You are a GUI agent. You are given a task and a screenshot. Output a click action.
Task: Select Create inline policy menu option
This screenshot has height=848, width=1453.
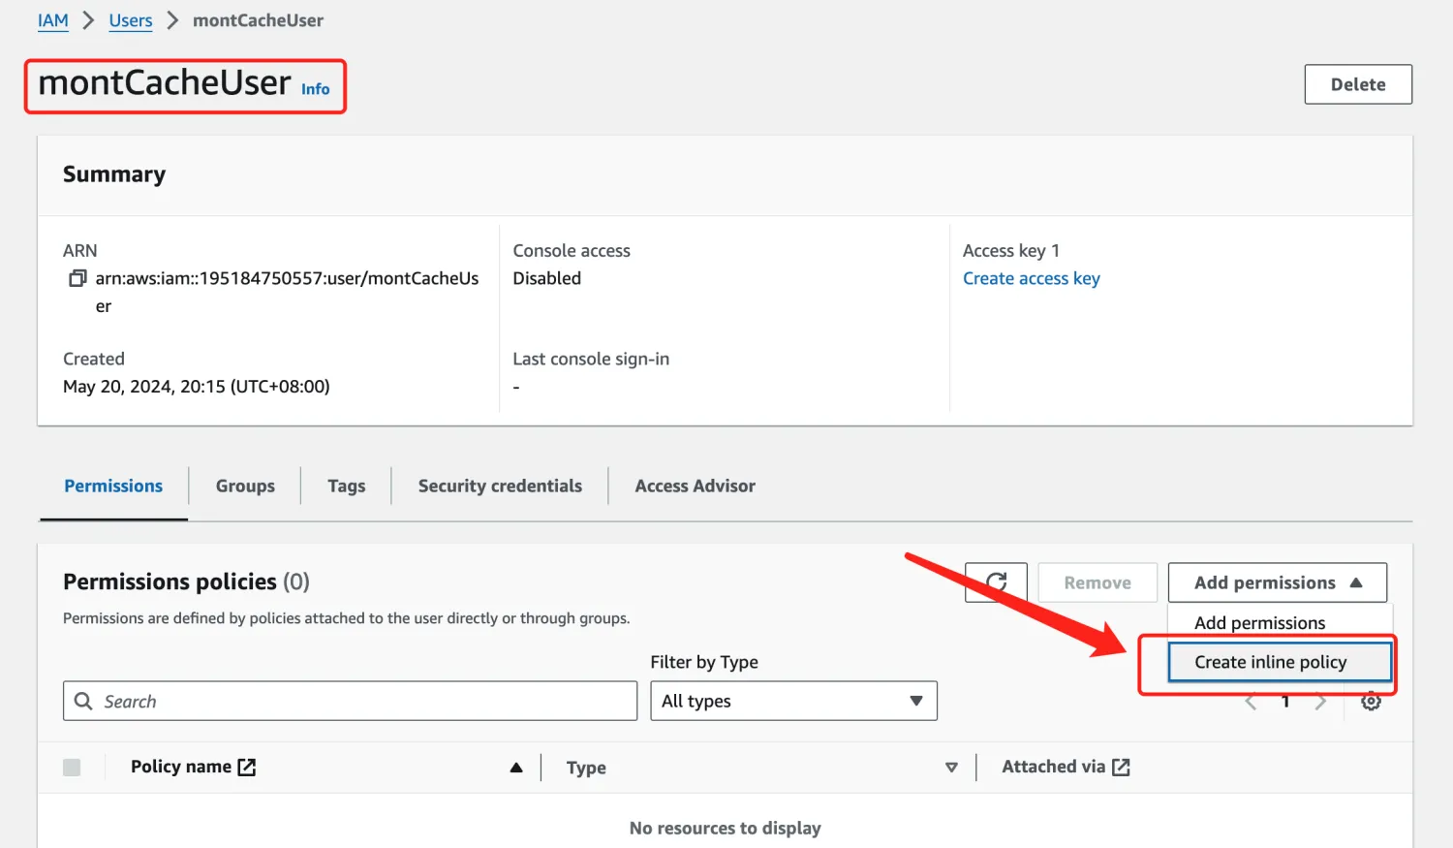[1280, 662]
